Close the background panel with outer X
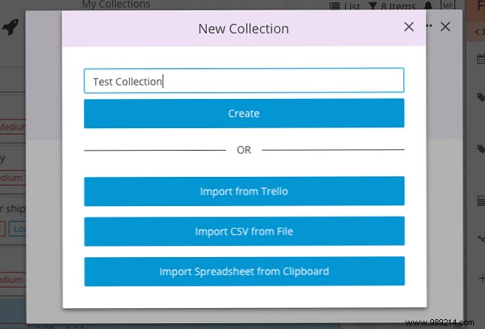The image size is (485, 329). (x=445, y=26)
